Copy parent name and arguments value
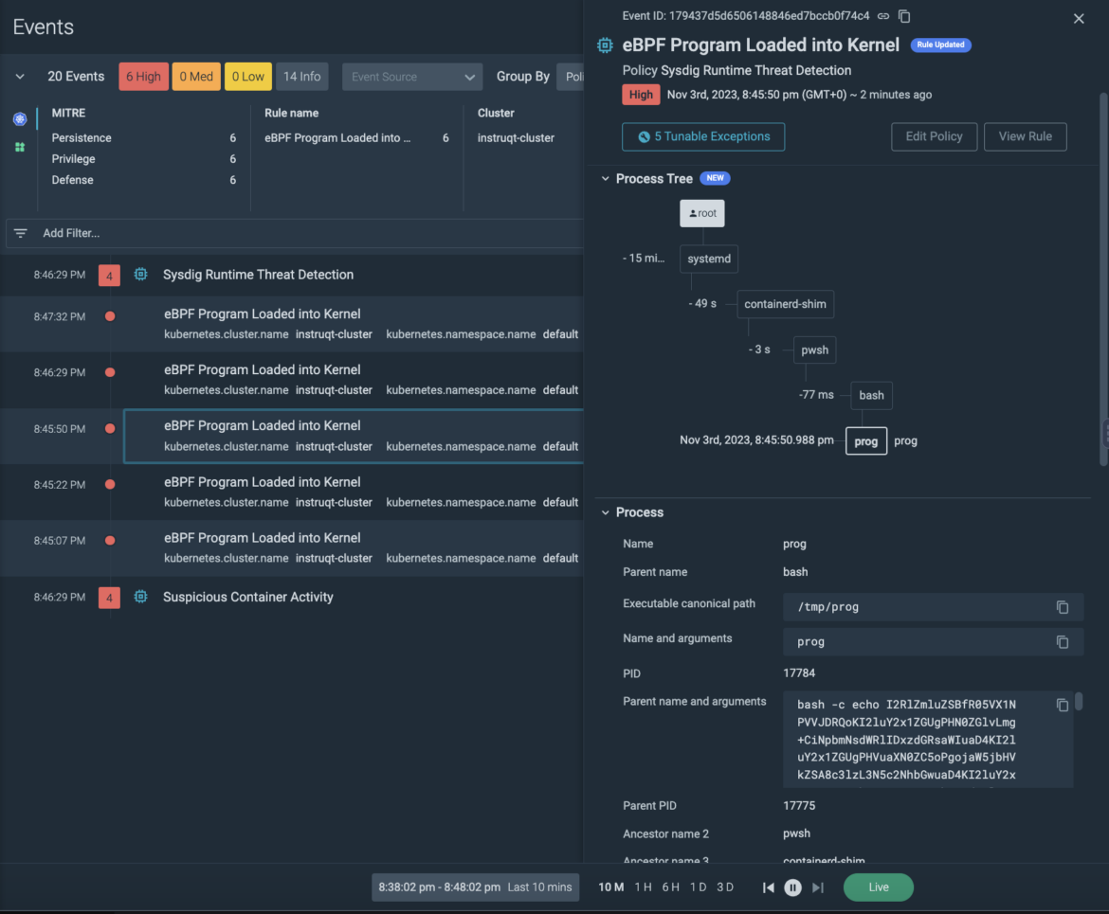 tap(1063, 705)
